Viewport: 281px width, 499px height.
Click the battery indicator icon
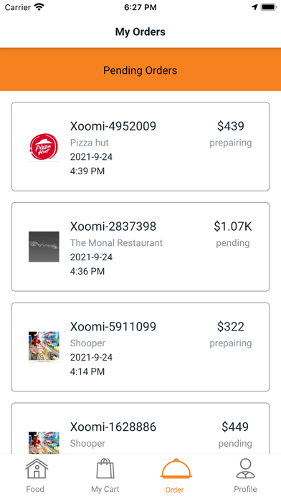269,7
